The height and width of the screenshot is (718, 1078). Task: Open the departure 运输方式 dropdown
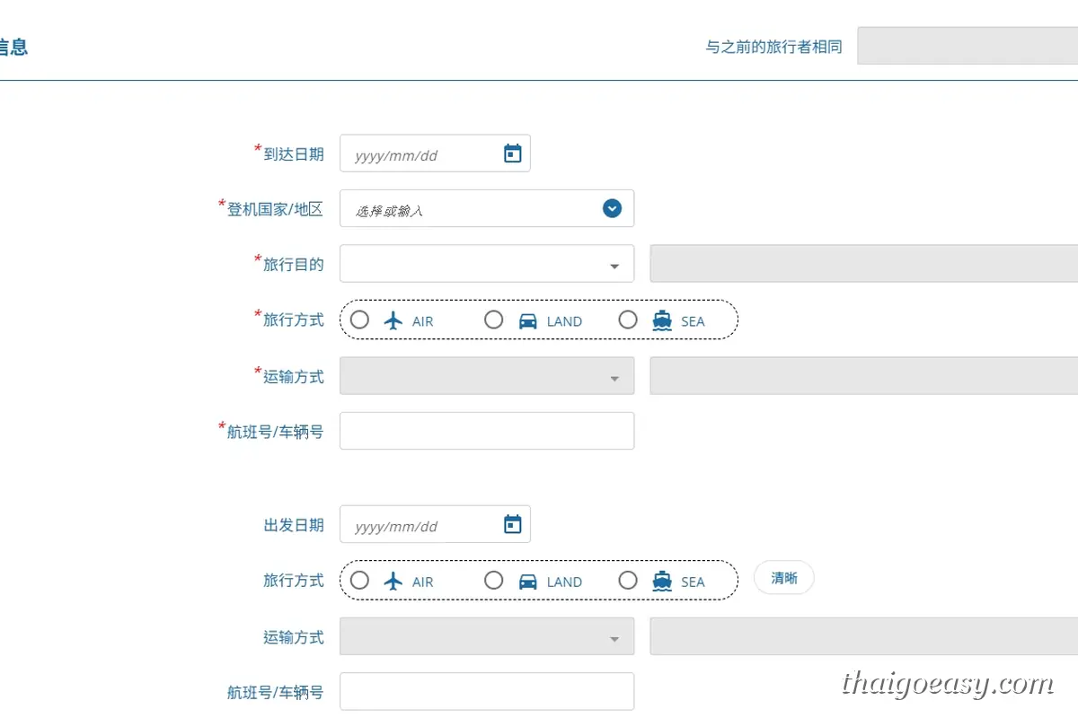[x=487, y=636]
